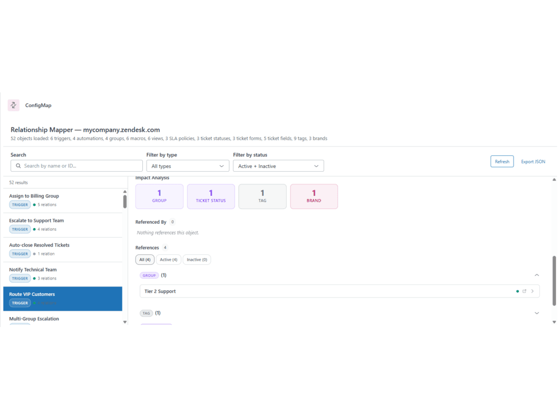Click the 1 BRAND impact card
Screen dimensions: 560x420
tap(314, 196)
